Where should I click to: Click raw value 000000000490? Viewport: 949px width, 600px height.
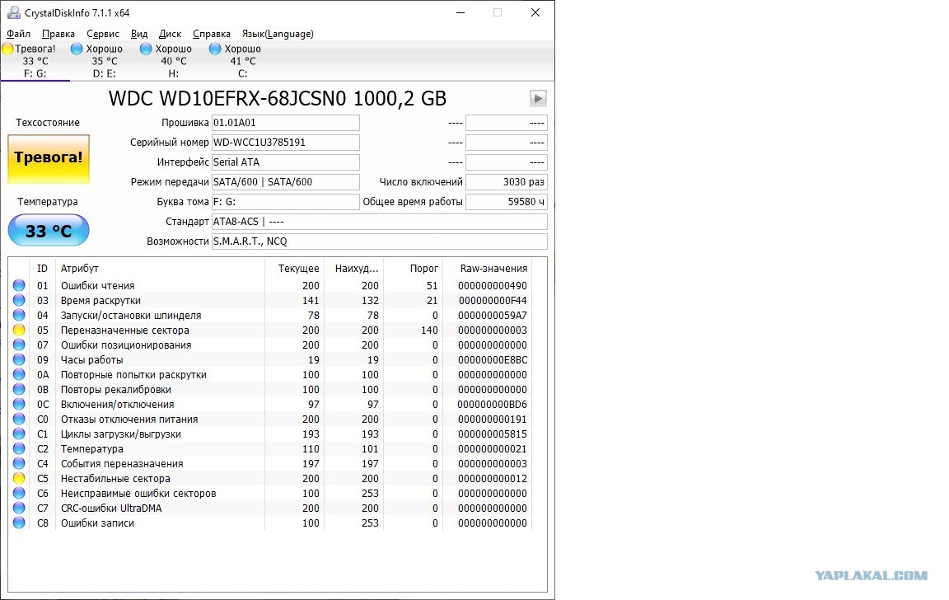point(493,286)
